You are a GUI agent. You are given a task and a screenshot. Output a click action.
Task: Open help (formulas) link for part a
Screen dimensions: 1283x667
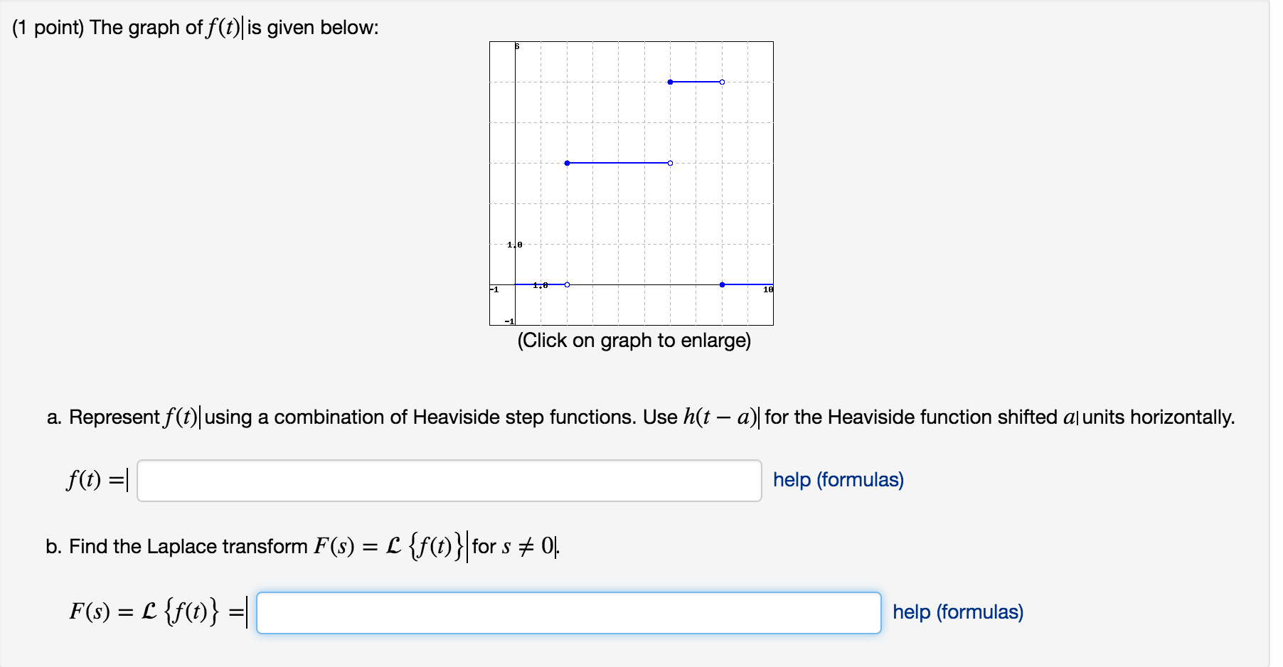point(838,480)
